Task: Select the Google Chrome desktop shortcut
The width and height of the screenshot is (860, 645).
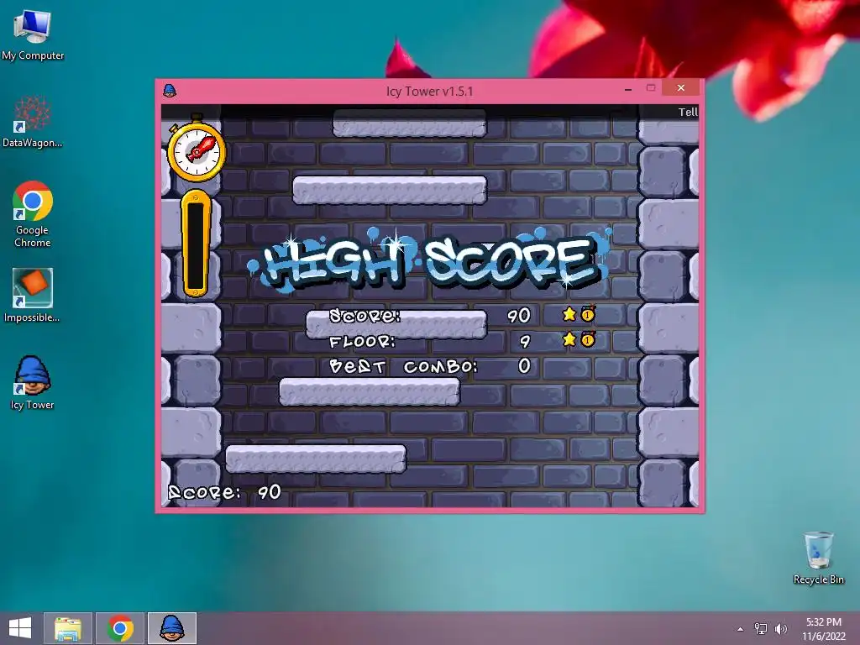Action: (x=33, y=214)
